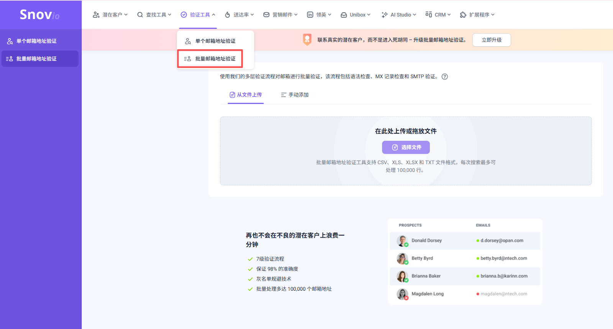Expand the 扩展程序 chevron
This screenshot has width=613, height=329.
(493, 15)
